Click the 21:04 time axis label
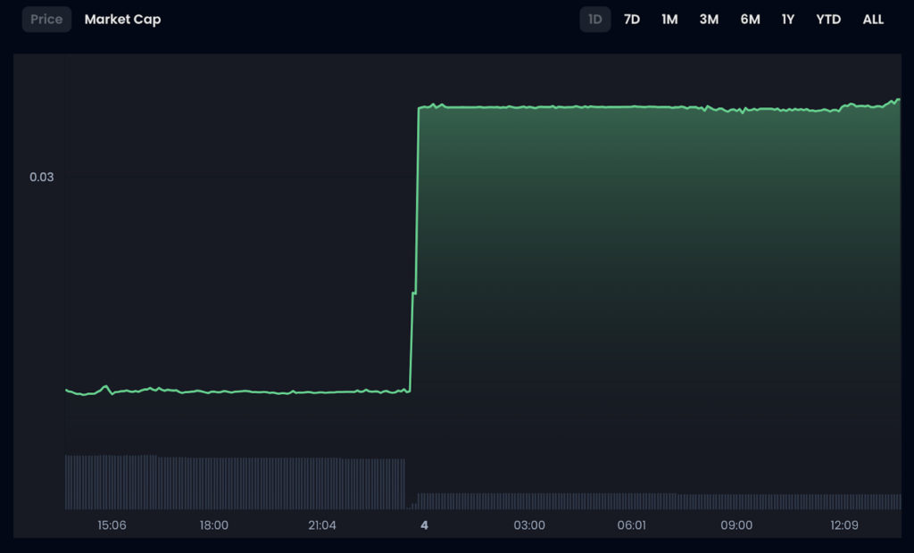914x553 pixels. 322,525
